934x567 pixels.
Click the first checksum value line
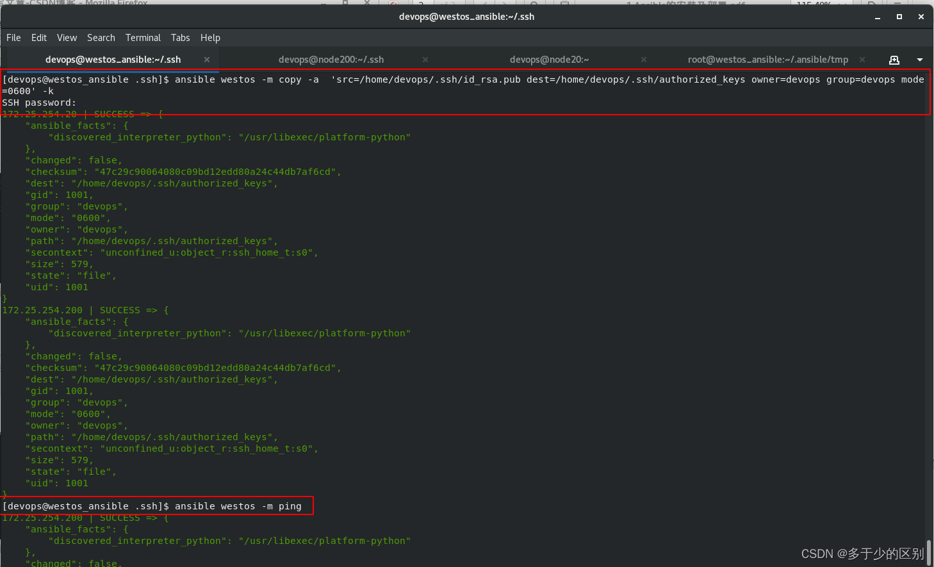(183, 172)
